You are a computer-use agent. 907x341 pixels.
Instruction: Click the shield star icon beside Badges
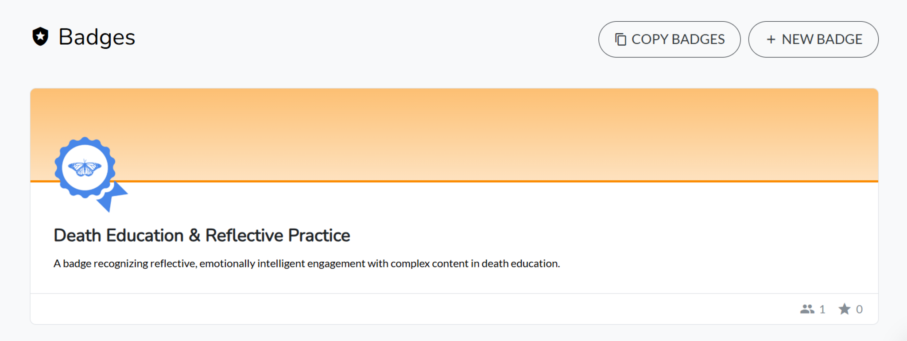(x=40, y=37)
